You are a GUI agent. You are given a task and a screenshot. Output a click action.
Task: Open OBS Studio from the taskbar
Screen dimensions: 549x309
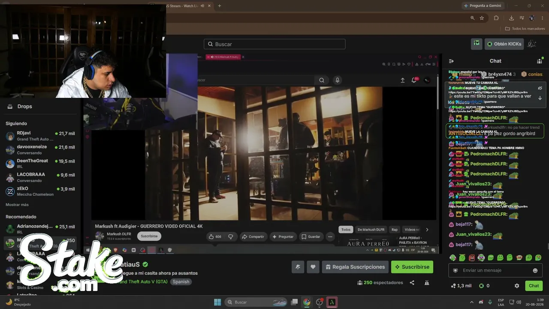point(319,302)
